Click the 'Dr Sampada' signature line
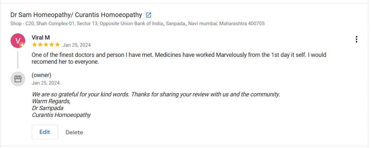The image size is (371, 148). click(48, 108)
